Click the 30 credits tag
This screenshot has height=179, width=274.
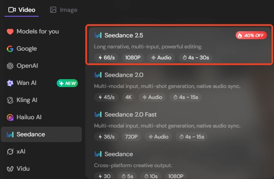coord(104,176)
